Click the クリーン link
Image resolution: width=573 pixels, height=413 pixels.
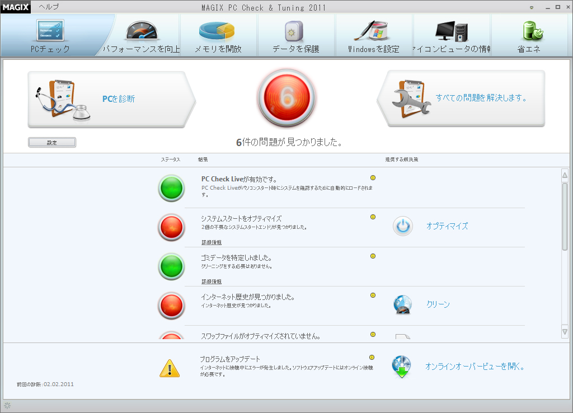pos(438,304)
